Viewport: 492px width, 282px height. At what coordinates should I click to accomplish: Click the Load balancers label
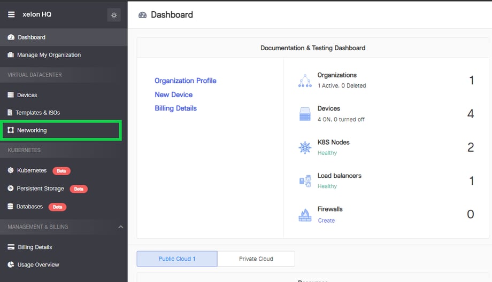pyautogui.click(x=340, y=176)
